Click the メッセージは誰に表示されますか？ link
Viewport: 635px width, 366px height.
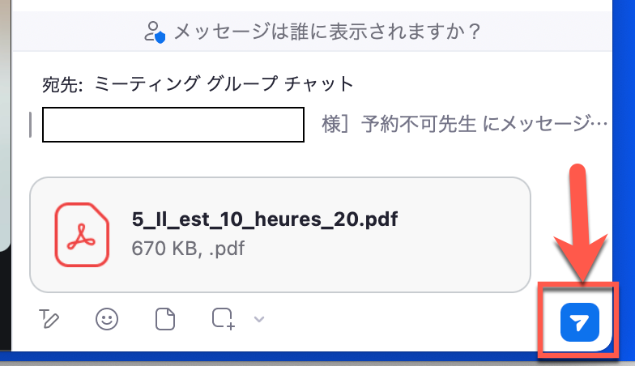(x=327, y=32)
